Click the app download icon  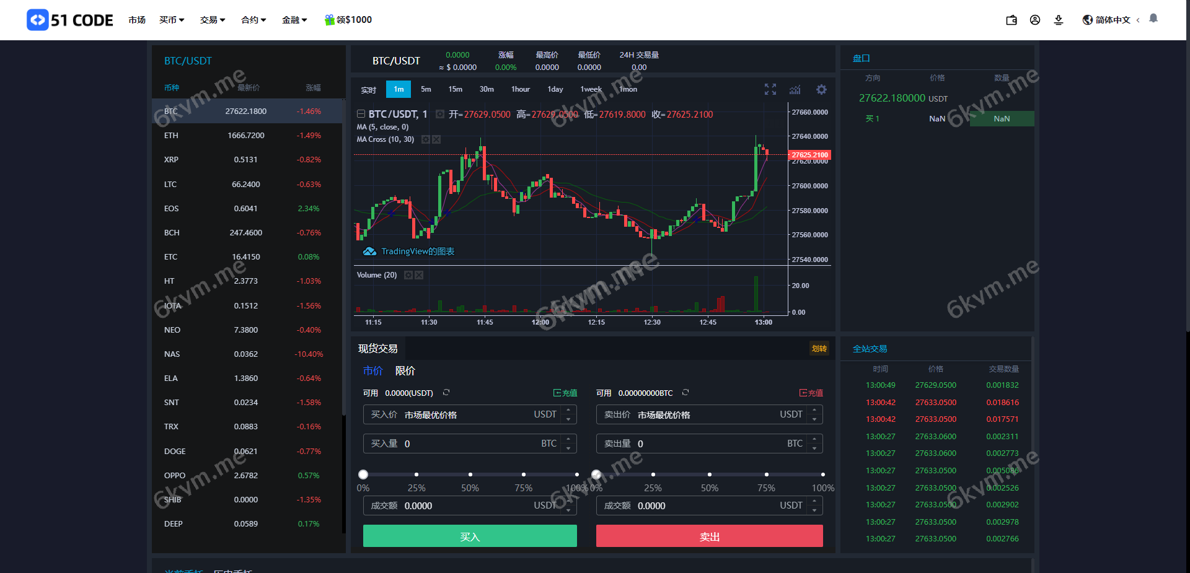pos(1059,20)
